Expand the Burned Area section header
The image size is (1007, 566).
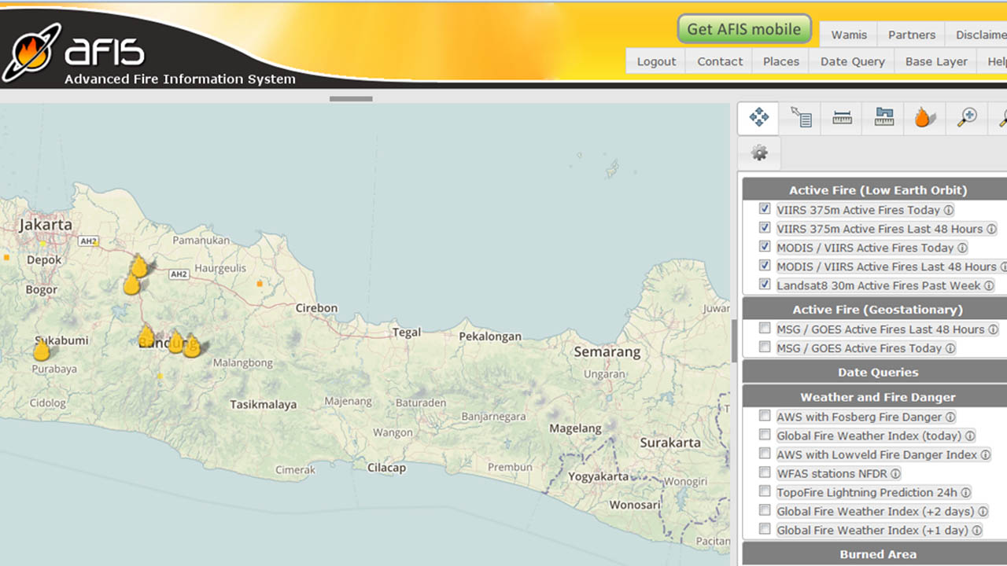point(877,554)
